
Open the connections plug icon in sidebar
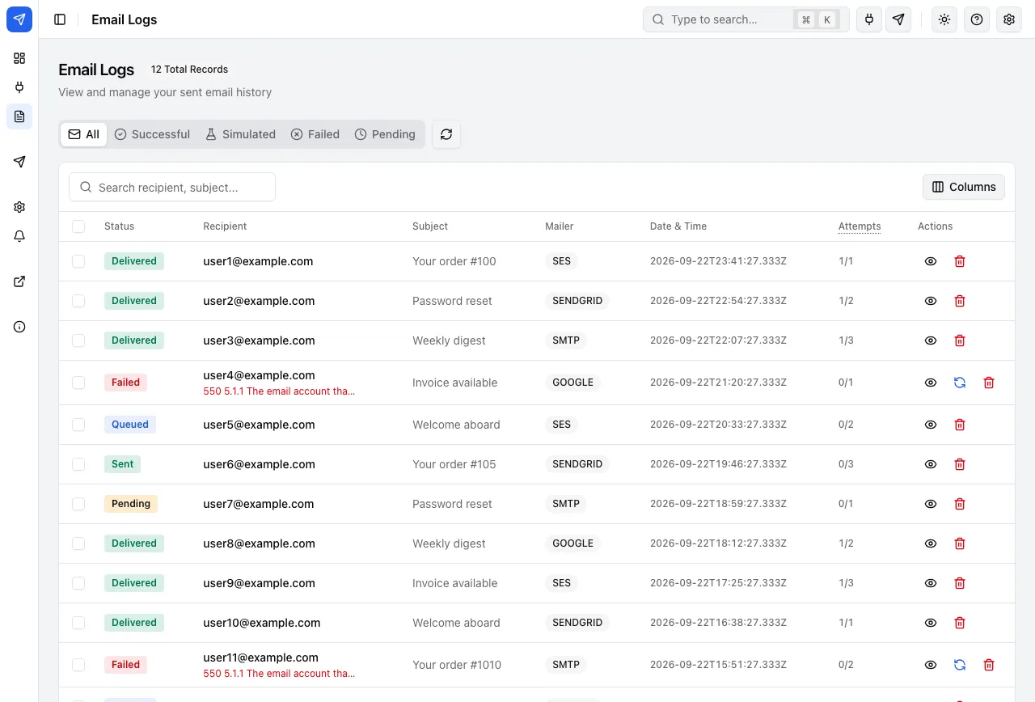pos(19,87)
